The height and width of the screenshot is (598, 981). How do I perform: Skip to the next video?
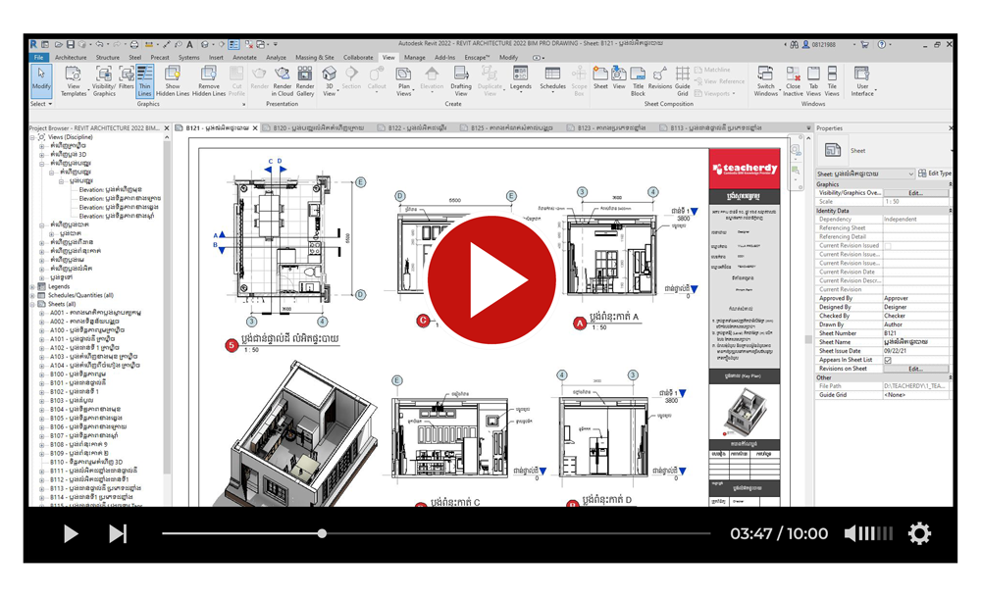[118, 533]
